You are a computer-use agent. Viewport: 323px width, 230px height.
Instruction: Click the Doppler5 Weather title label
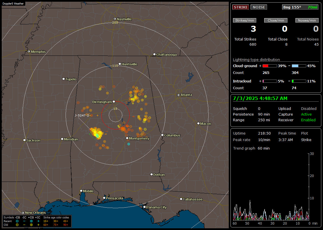coord(13,4)
